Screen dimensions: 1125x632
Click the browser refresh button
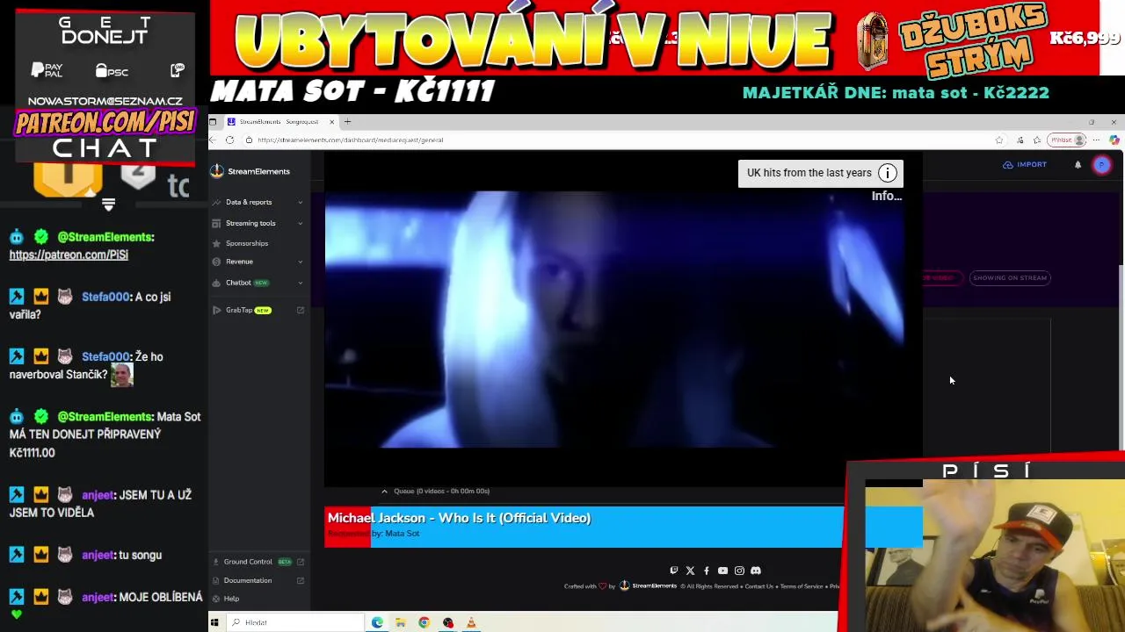(230, 140)
